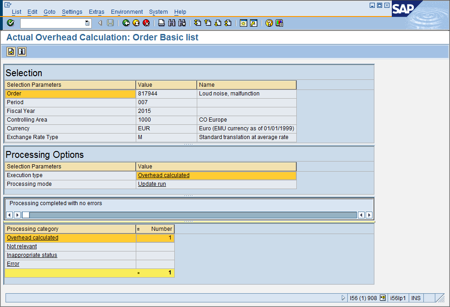Click the i56lp1 server name in status bar
The height and width of the screenshot is (307, 450).
(398, 298)
